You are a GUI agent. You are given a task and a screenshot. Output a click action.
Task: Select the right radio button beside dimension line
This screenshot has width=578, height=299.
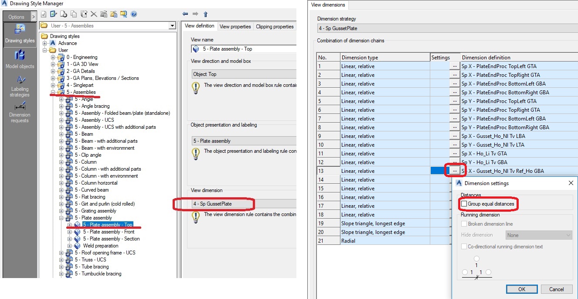click(488, 272)
